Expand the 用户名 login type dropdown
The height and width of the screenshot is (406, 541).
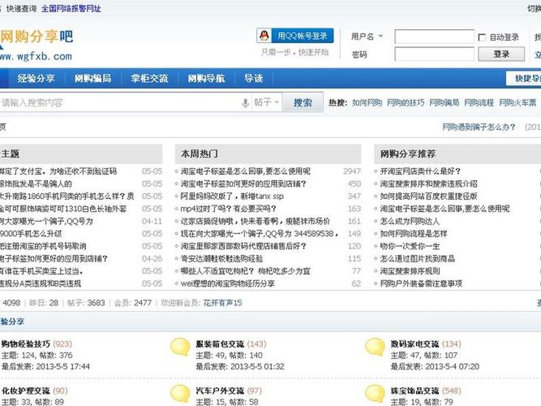381,36
